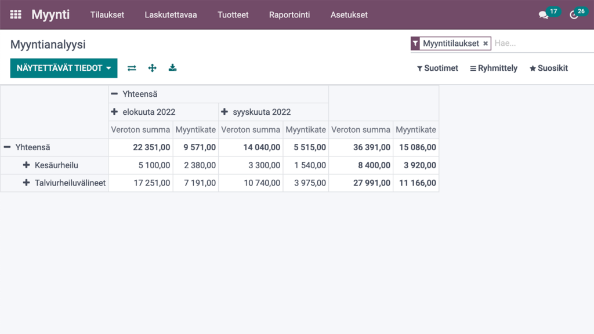
Task: Open the apps grid menu
Action: 15,14
